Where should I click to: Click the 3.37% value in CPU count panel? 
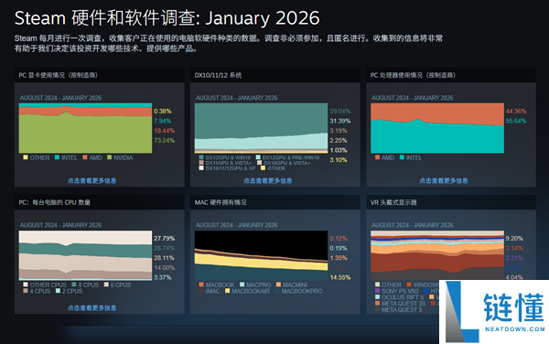[x=163, y=277]
